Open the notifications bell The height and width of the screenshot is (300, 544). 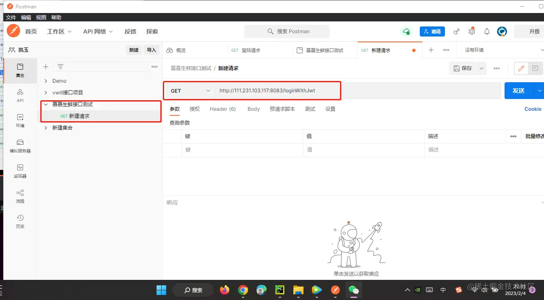(487, 31)
